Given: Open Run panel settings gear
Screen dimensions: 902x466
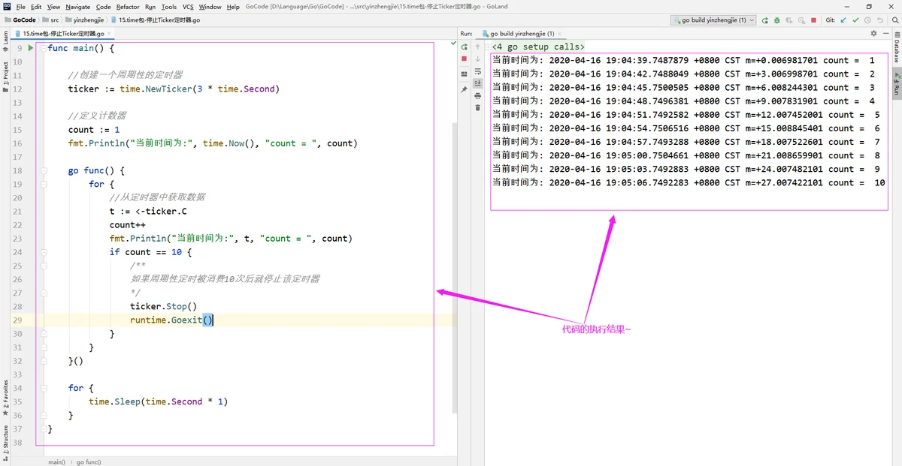Looking at the screenshot, I should (873, 34).
